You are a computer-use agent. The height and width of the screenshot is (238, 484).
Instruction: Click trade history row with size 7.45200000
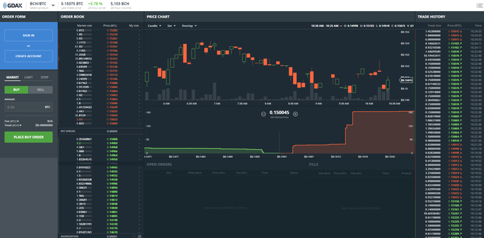(449, 31)
